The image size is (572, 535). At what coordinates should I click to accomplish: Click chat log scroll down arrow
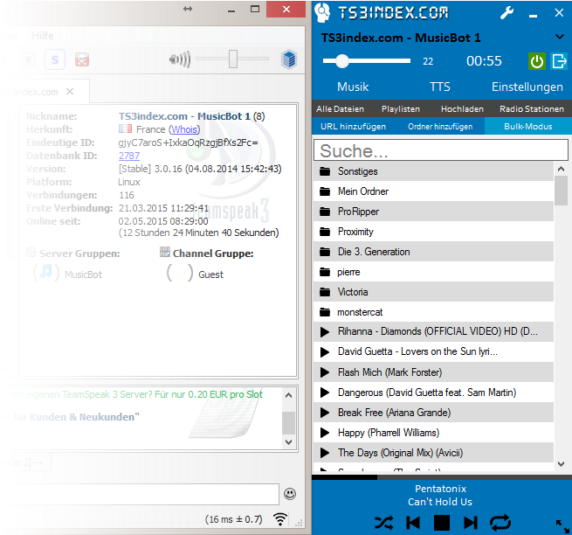(288, 441)
